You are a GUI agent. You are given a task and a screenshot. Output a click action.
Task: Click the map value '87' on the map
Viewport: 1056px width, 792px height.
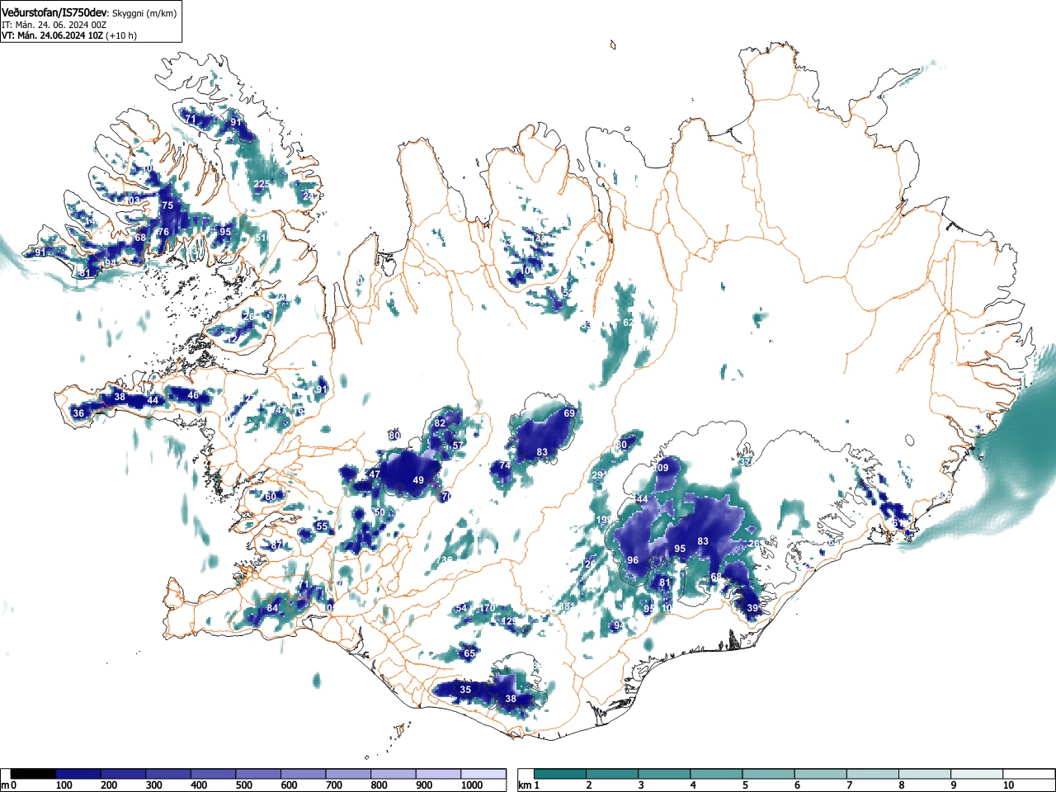(x=276, y=545)
